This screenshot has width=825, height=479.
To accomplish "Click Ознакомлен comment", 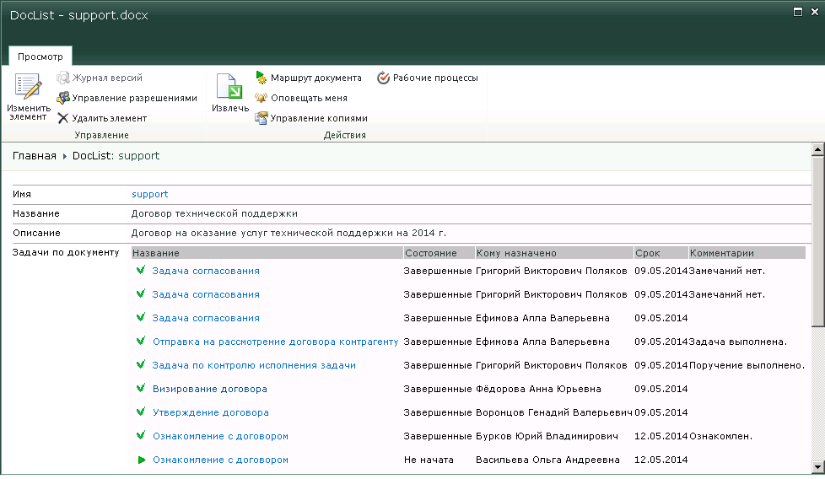I will pyautogui.click(x=721, y=436).
